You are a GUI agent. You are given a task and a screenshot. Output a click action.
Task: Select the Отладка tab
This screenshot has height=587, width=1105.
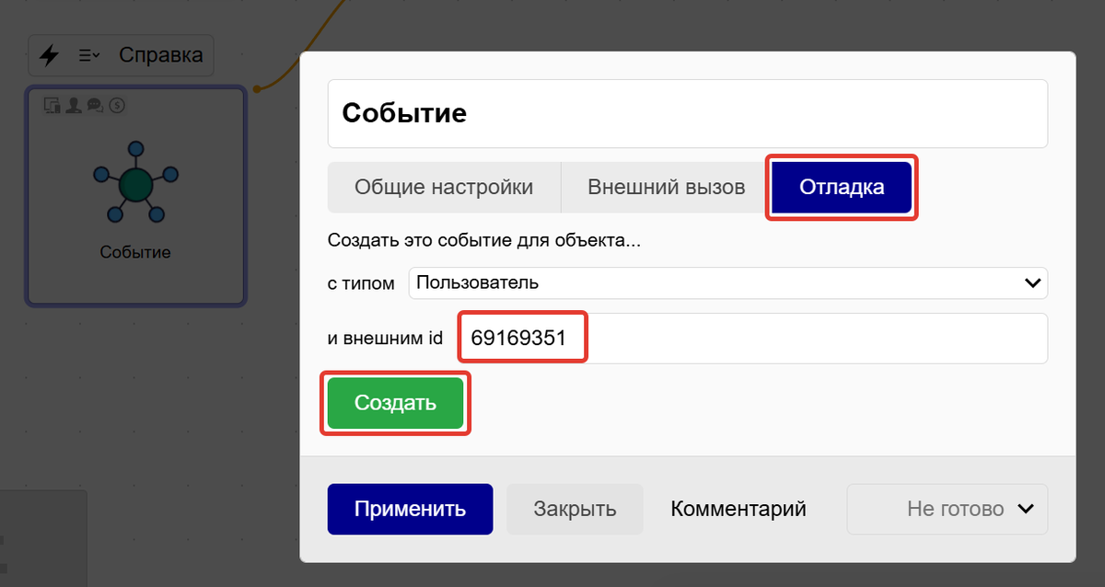point(841,187)
